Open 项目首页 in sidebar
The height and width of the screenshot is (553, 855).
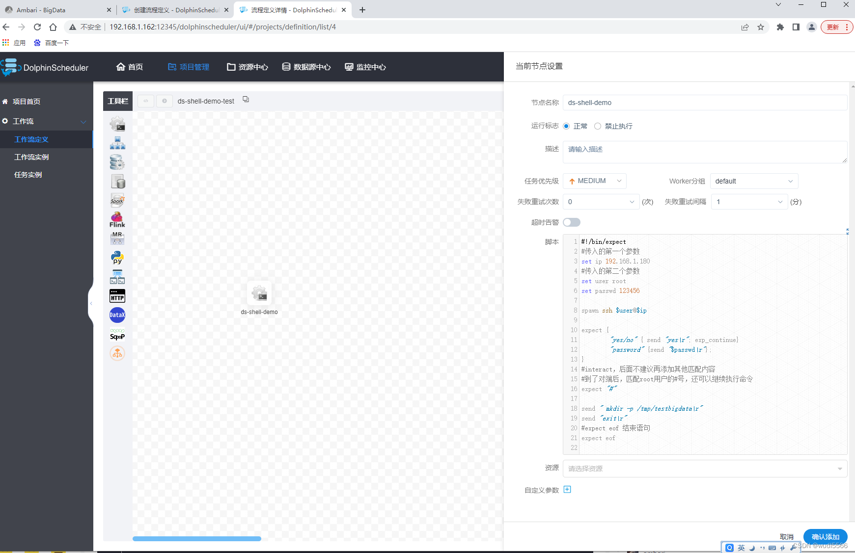point(27,102)
